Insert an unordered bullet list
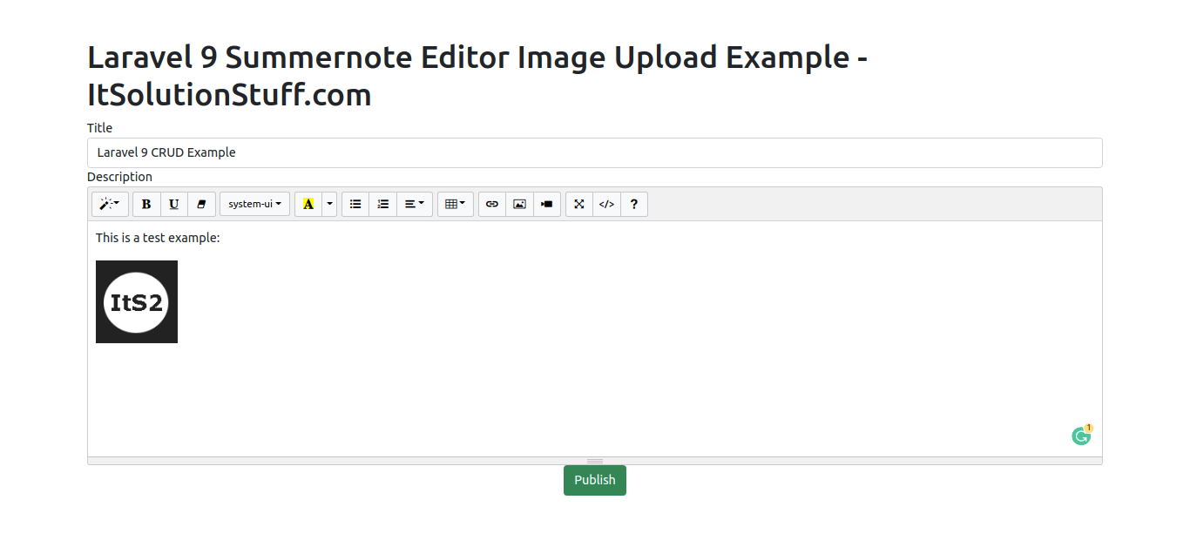 [x=355, y=204]
